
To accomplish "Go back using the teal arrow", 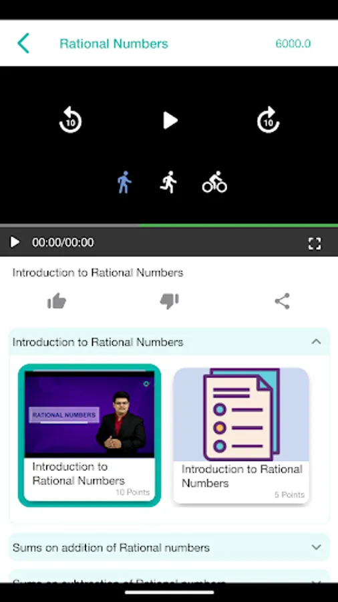I will point(23,43).
